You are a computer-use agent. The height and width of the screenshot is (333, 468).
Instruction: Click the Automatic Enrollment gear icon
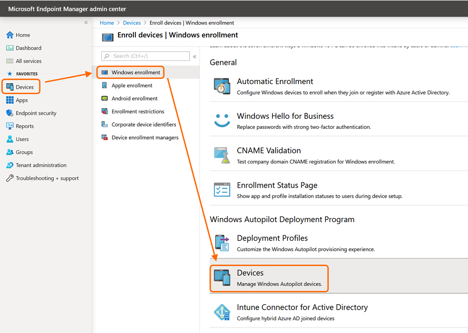222,86
